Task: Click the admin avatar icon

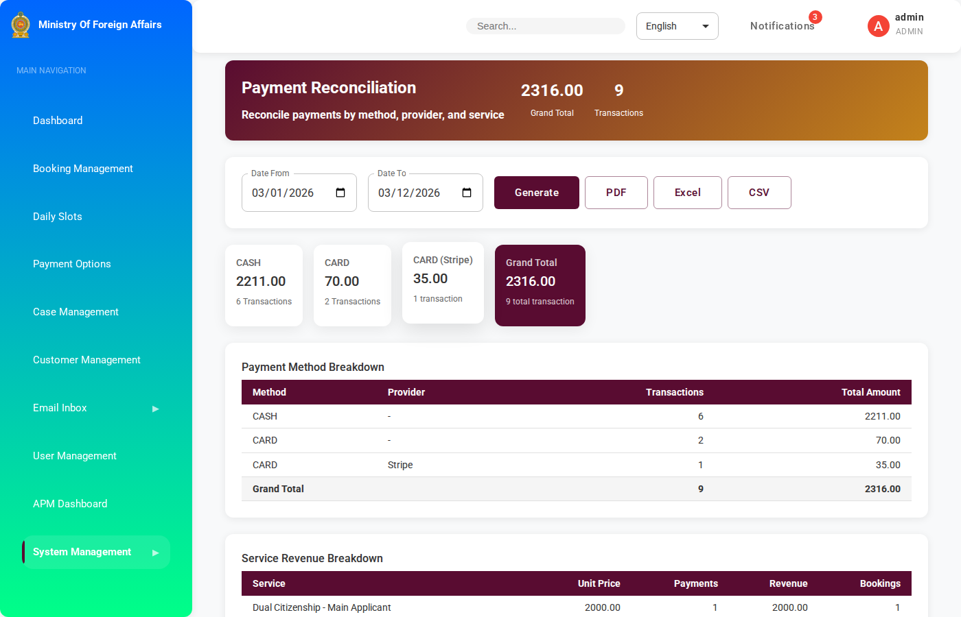Action: point(878,26)
